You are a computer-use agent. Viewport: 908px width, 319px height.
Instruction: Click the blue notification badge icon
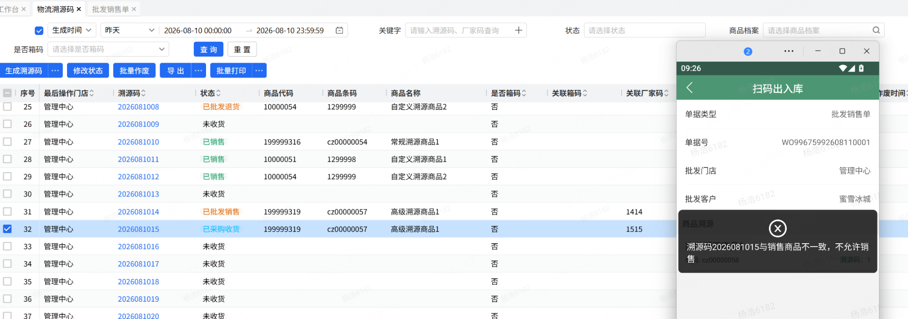point(748,51)
